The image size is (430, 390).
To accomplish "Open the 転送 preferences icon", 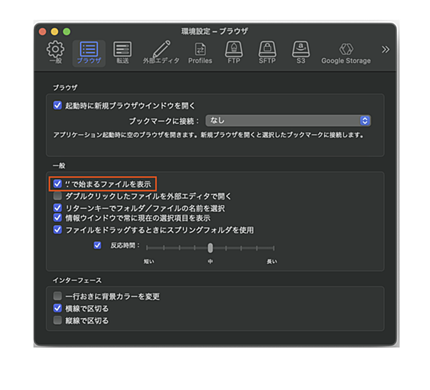I will click(123, 53).
